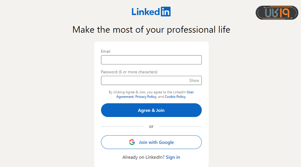Image resolution: width=301 pixels, height=167 pixels.
Task: Click the LinkedIn logo at the top
Action: click(x=151, y=12)
